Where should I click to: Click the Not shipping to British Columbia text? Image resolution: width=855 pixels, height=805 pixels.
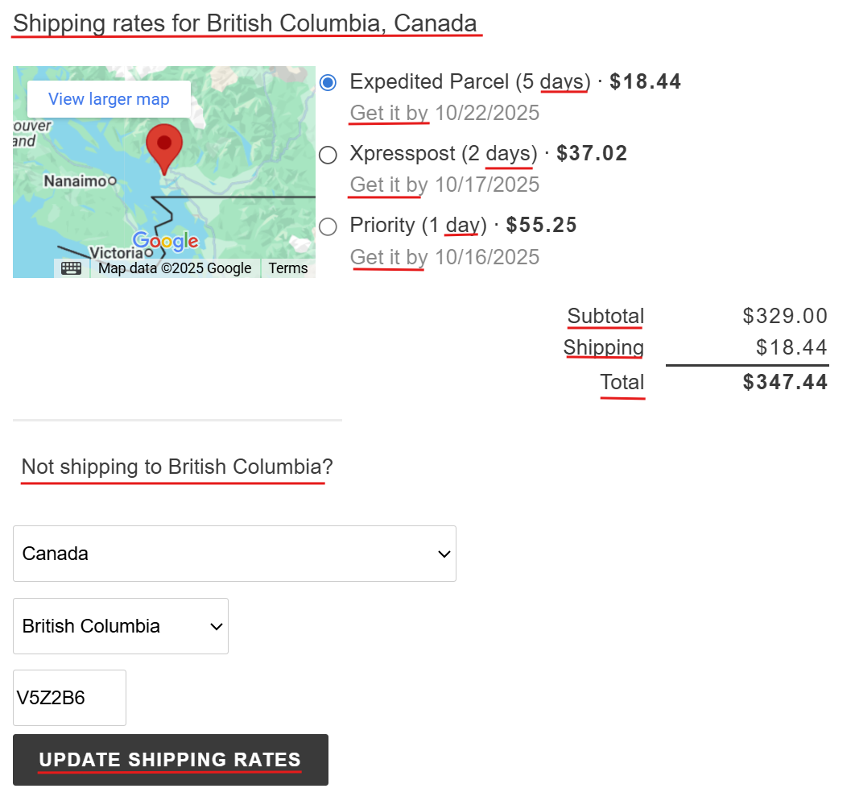(x=177, y=467)
